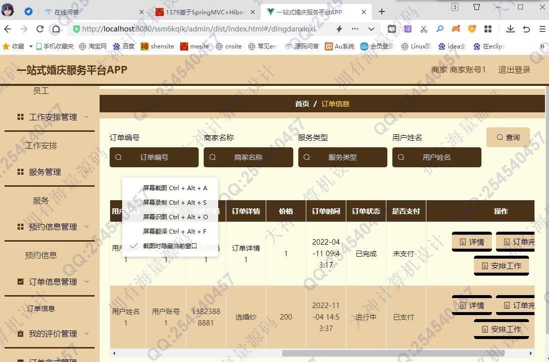Open the new tab plus button
Screen dimensions: 549x362
[x=382, y=11]
